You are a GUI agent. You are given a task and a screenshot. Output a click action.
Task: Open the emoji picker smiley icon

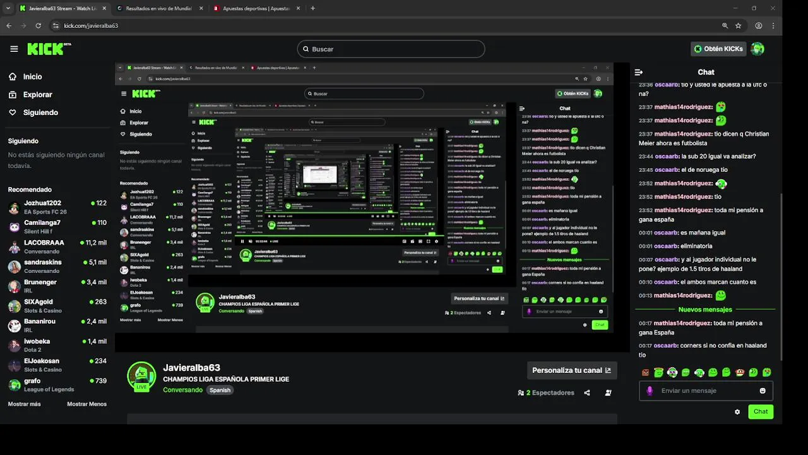(763, 391)
